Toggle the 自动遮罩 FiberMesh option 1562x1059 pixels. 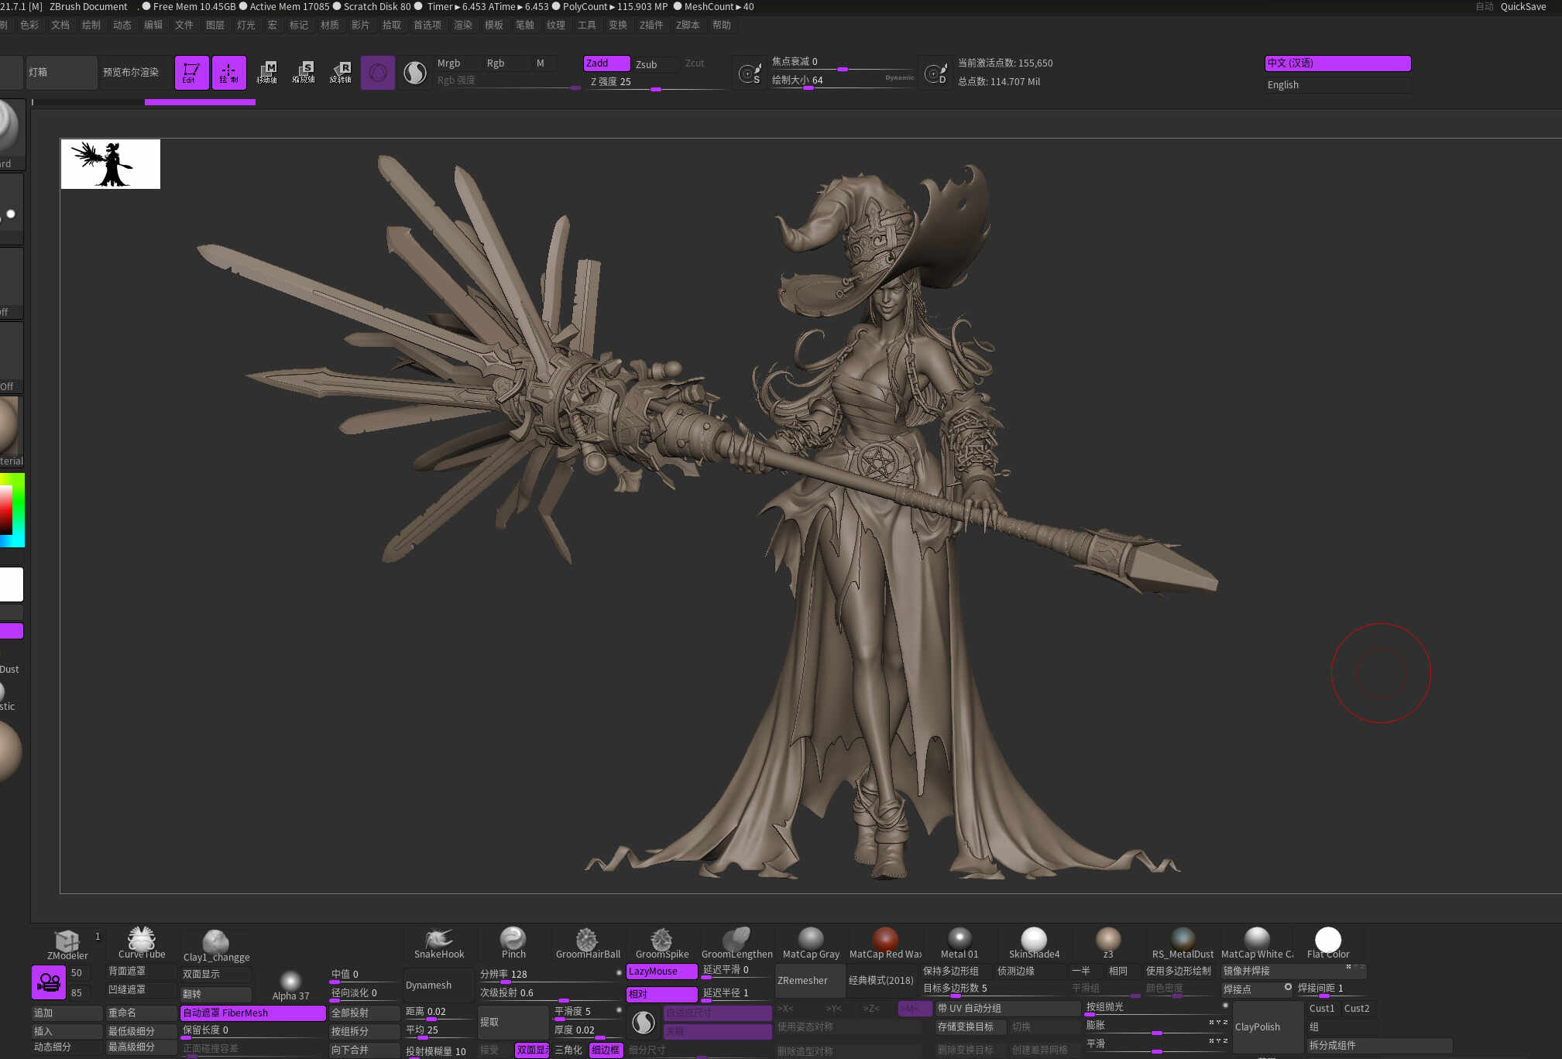click(252, 1013)
